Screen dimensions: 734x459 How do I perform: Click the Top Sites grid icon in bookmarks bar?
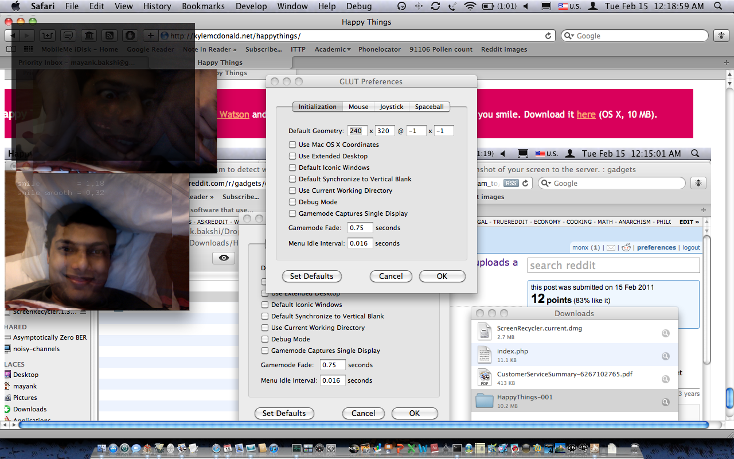click(28, 49)
